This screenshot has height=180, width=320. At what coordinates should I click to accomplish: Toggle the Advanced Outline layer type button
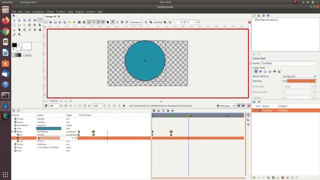[270, 71]
